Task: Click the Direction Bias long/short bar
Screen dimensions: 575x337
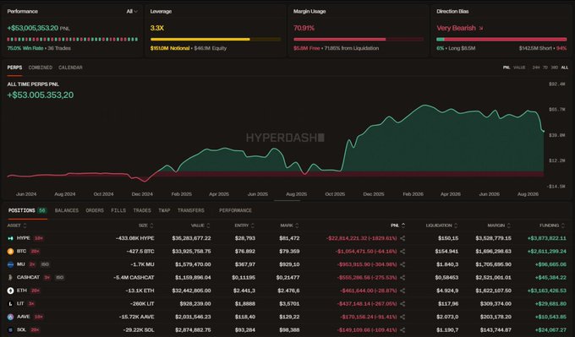Action: click(501, 39)
